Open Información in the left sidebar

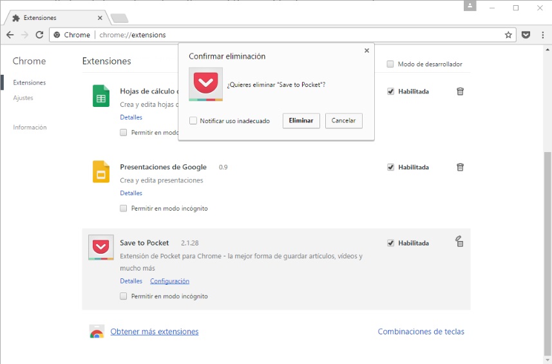[x=30, y=128]
